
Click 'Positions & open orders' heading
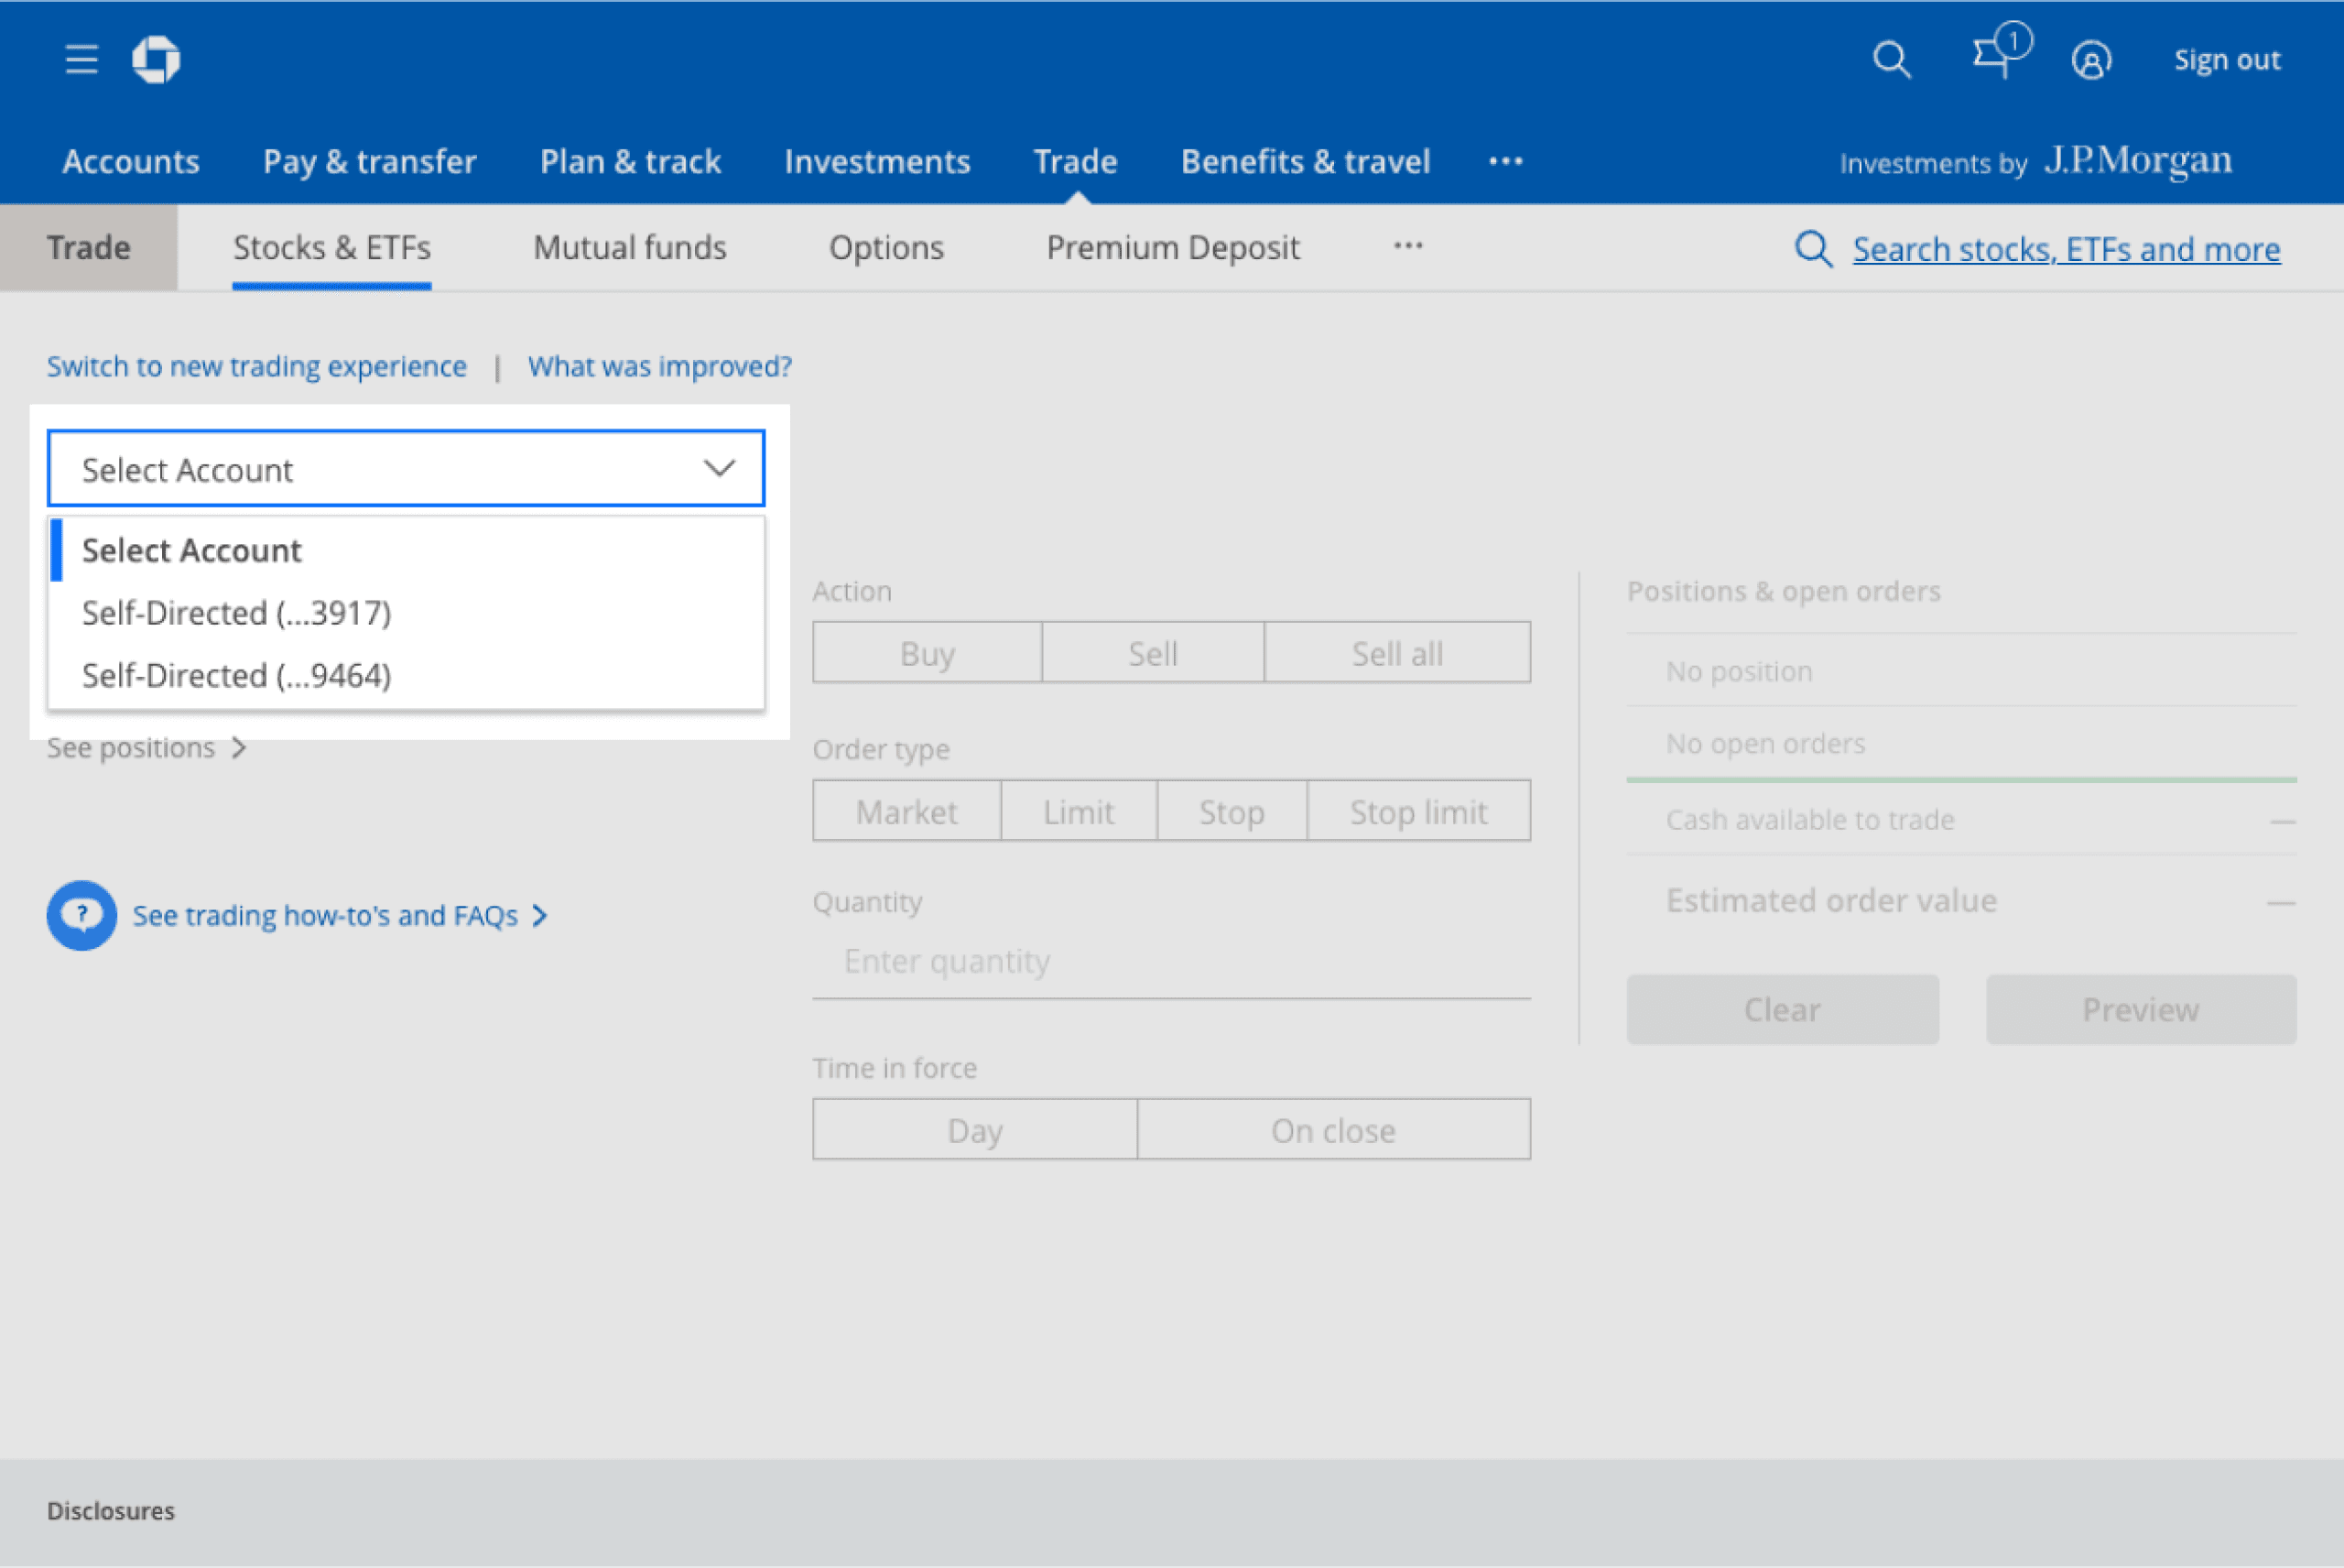pos(1785,592)
